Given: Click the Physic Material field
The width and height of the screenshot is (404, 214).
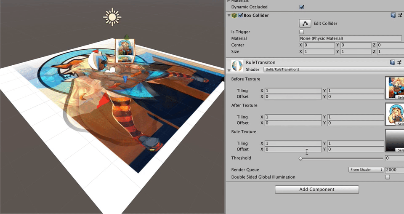Looking at the screenshot, I should pos(351,38).
